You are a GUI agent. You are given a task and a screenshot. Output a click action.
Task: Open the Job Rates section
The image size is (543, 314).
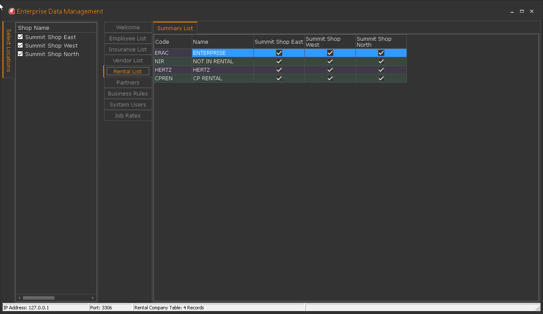[128, 116]
